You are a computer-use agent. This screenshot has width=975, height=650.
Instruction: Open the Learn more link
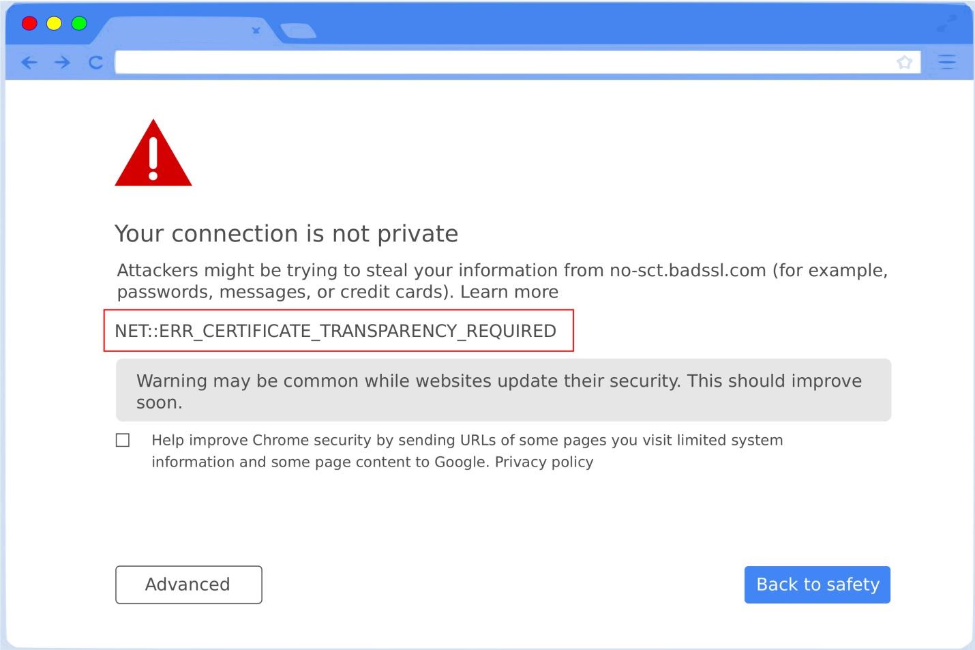tap(509, 291)
